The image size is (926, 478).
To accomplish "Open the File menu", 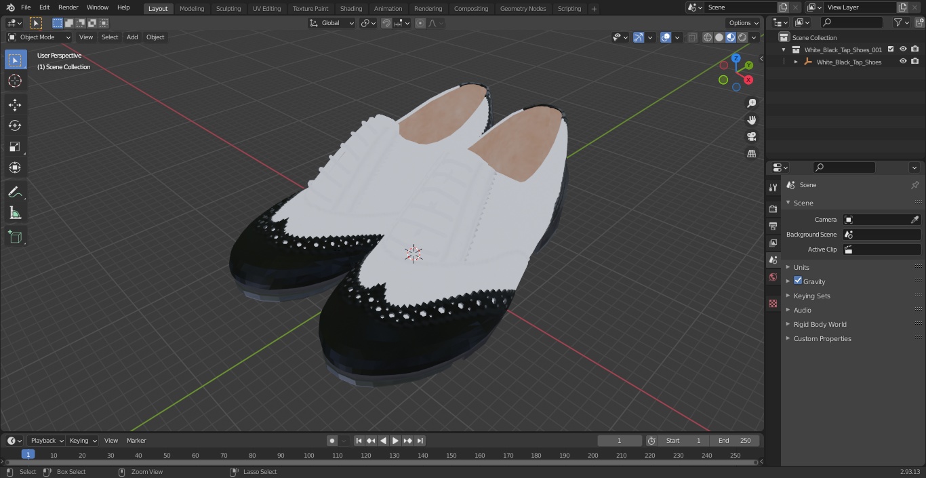I will coord(26,7).
